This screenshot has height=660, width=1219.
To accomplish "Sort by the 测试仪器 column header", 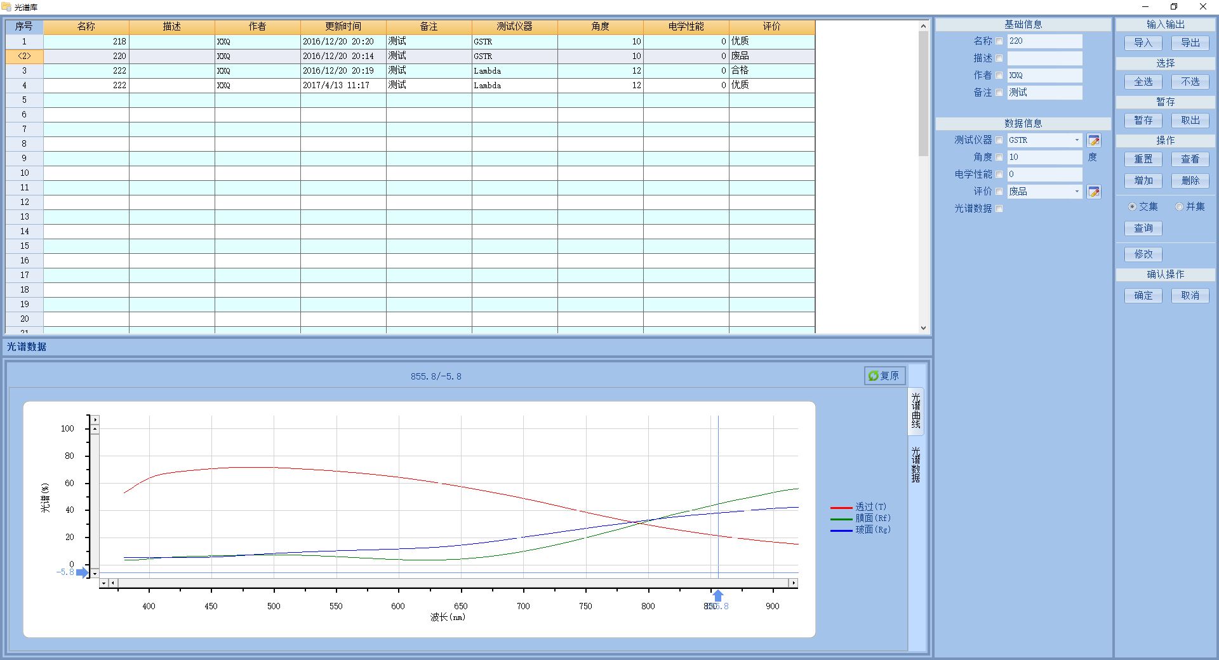I will pyautogui.click(x=515, y=27).
